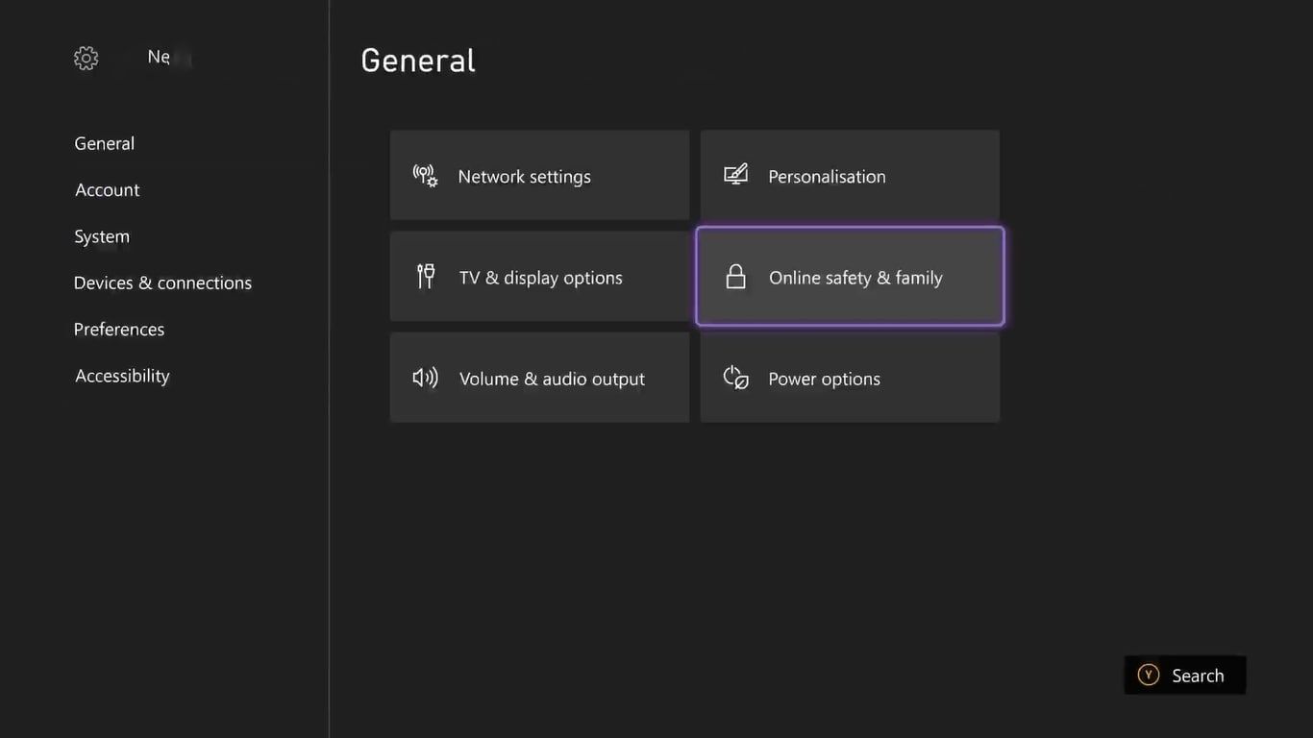Open the Personalisation tile

(850, 176)
